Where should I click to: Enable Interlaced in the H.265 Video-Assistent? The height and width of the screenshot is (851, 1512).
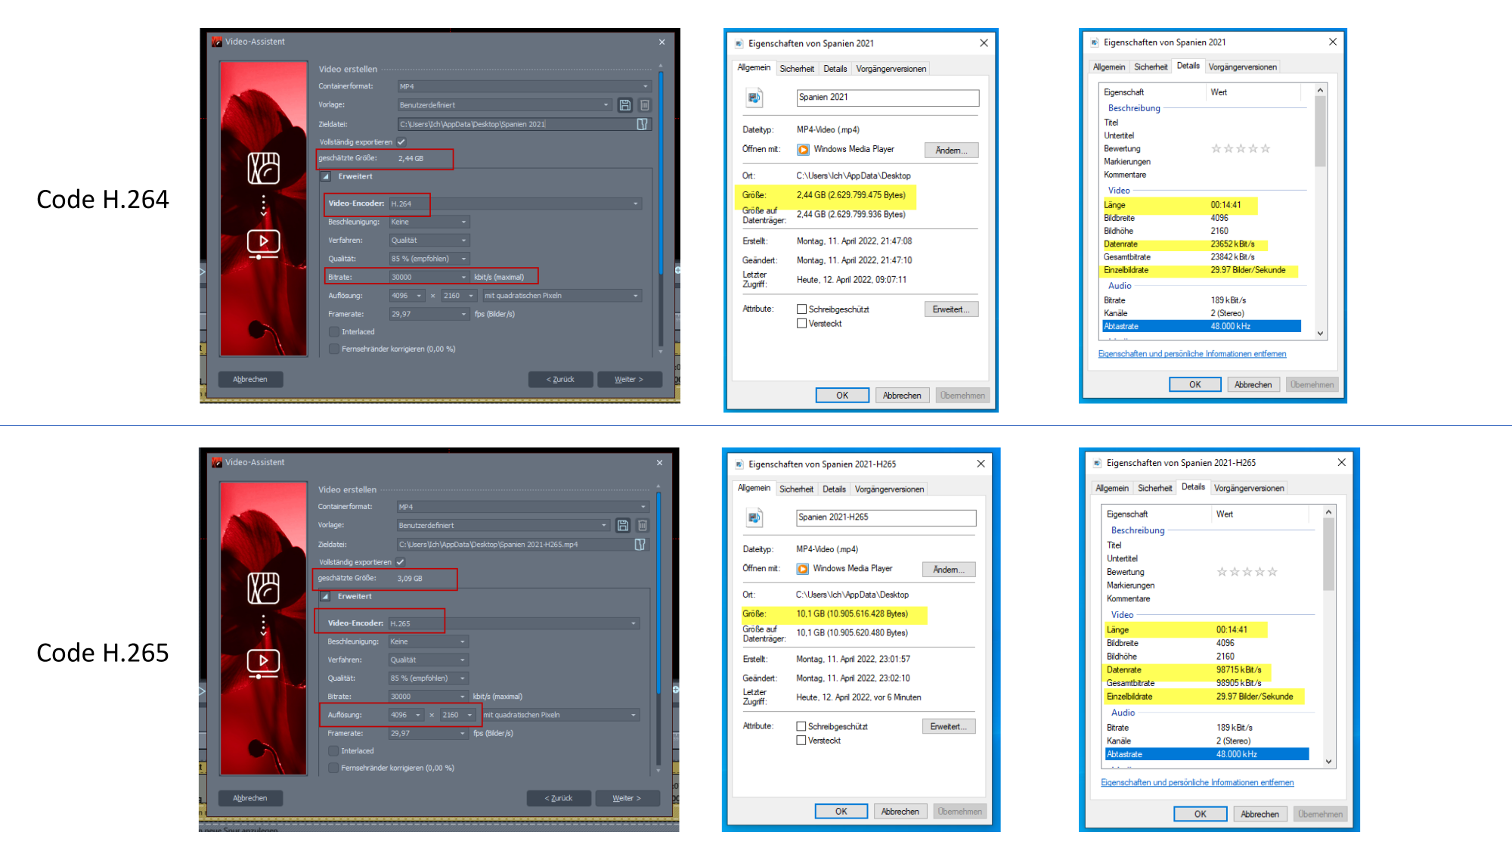tap(333, 751)
